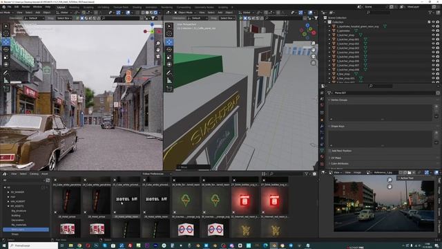Select the Rotate tool in right viewport
Viewport: 442px width, 249px height.
(169, 49)
